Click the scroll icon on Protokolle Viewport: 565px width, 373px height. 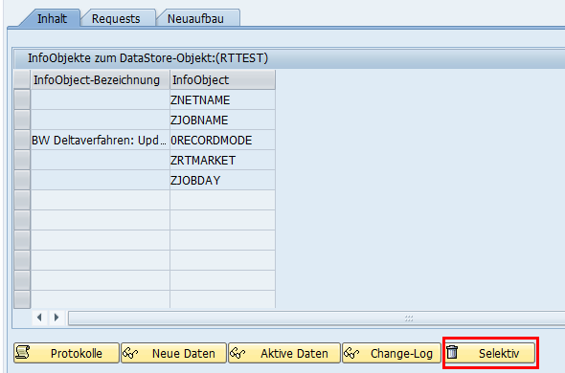coord(23,353)
